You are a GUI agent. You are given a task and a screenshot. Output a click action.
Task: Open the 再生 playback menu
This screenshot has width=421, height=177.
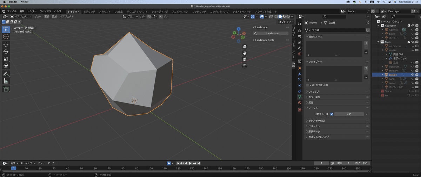pyautogui.click(x=14, y=163)
